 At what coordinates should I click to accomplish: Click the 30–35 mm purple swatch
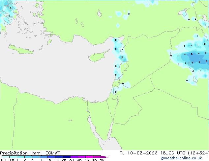74,157
